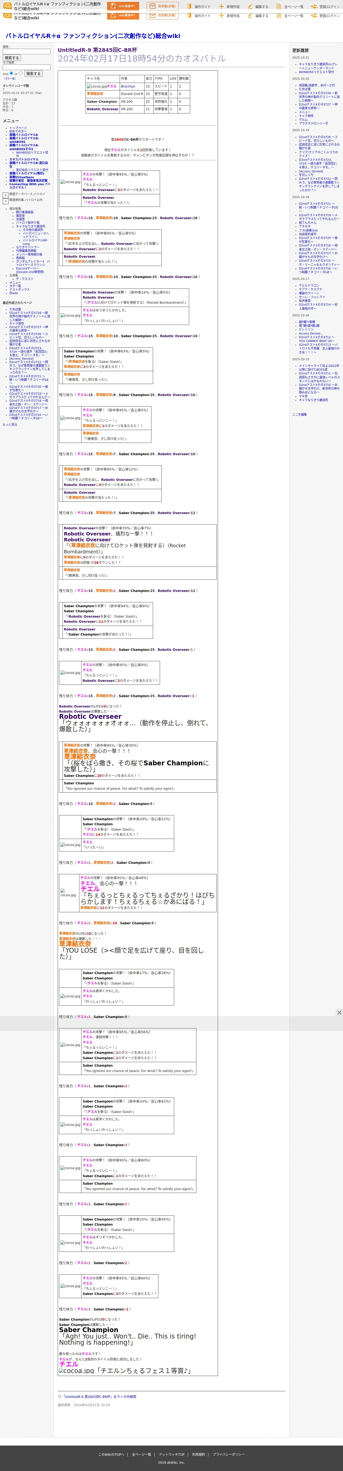Screen dimensions: 343x1471
Task: Click ここを編集 under update history
Action: tap(299, 415)
